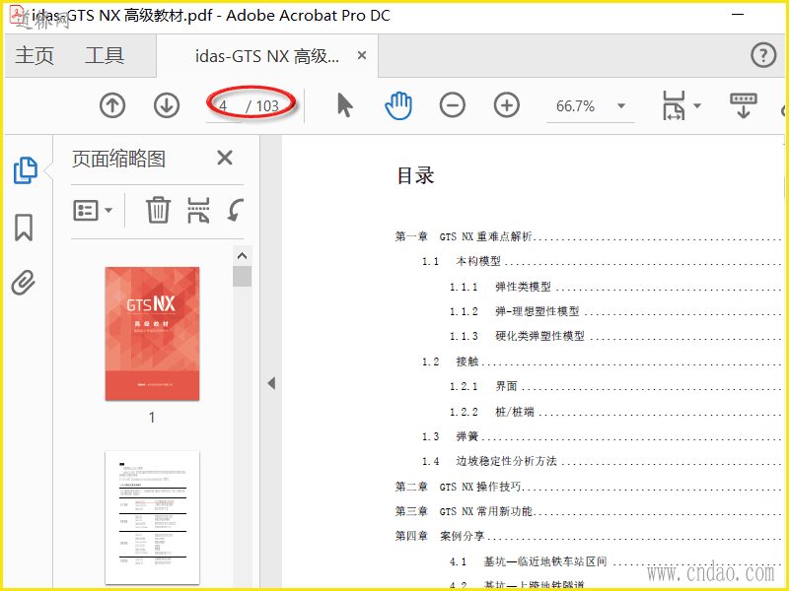Select the page 1 cover thumbnail
This screenshot has height=591, width=789.
tap(152, 334)
